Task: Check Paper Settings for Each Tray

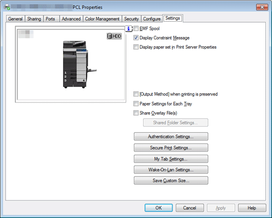Action: [136, 104]
